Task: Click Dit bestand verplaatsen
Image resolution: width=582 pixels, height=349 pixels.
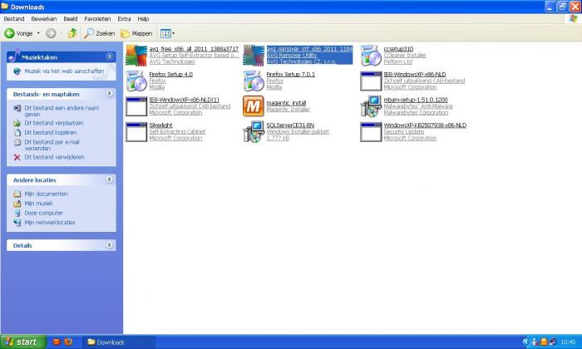Action: (54, 123)
